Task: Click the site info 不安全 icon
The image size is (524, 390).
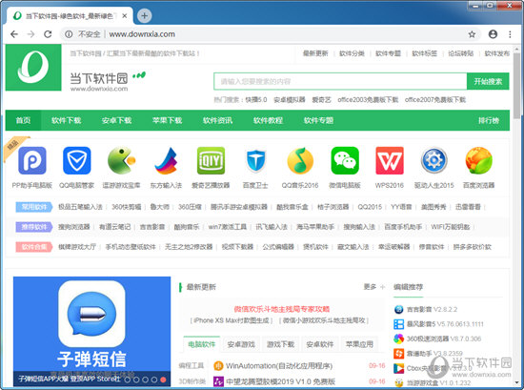Action: 69,34
